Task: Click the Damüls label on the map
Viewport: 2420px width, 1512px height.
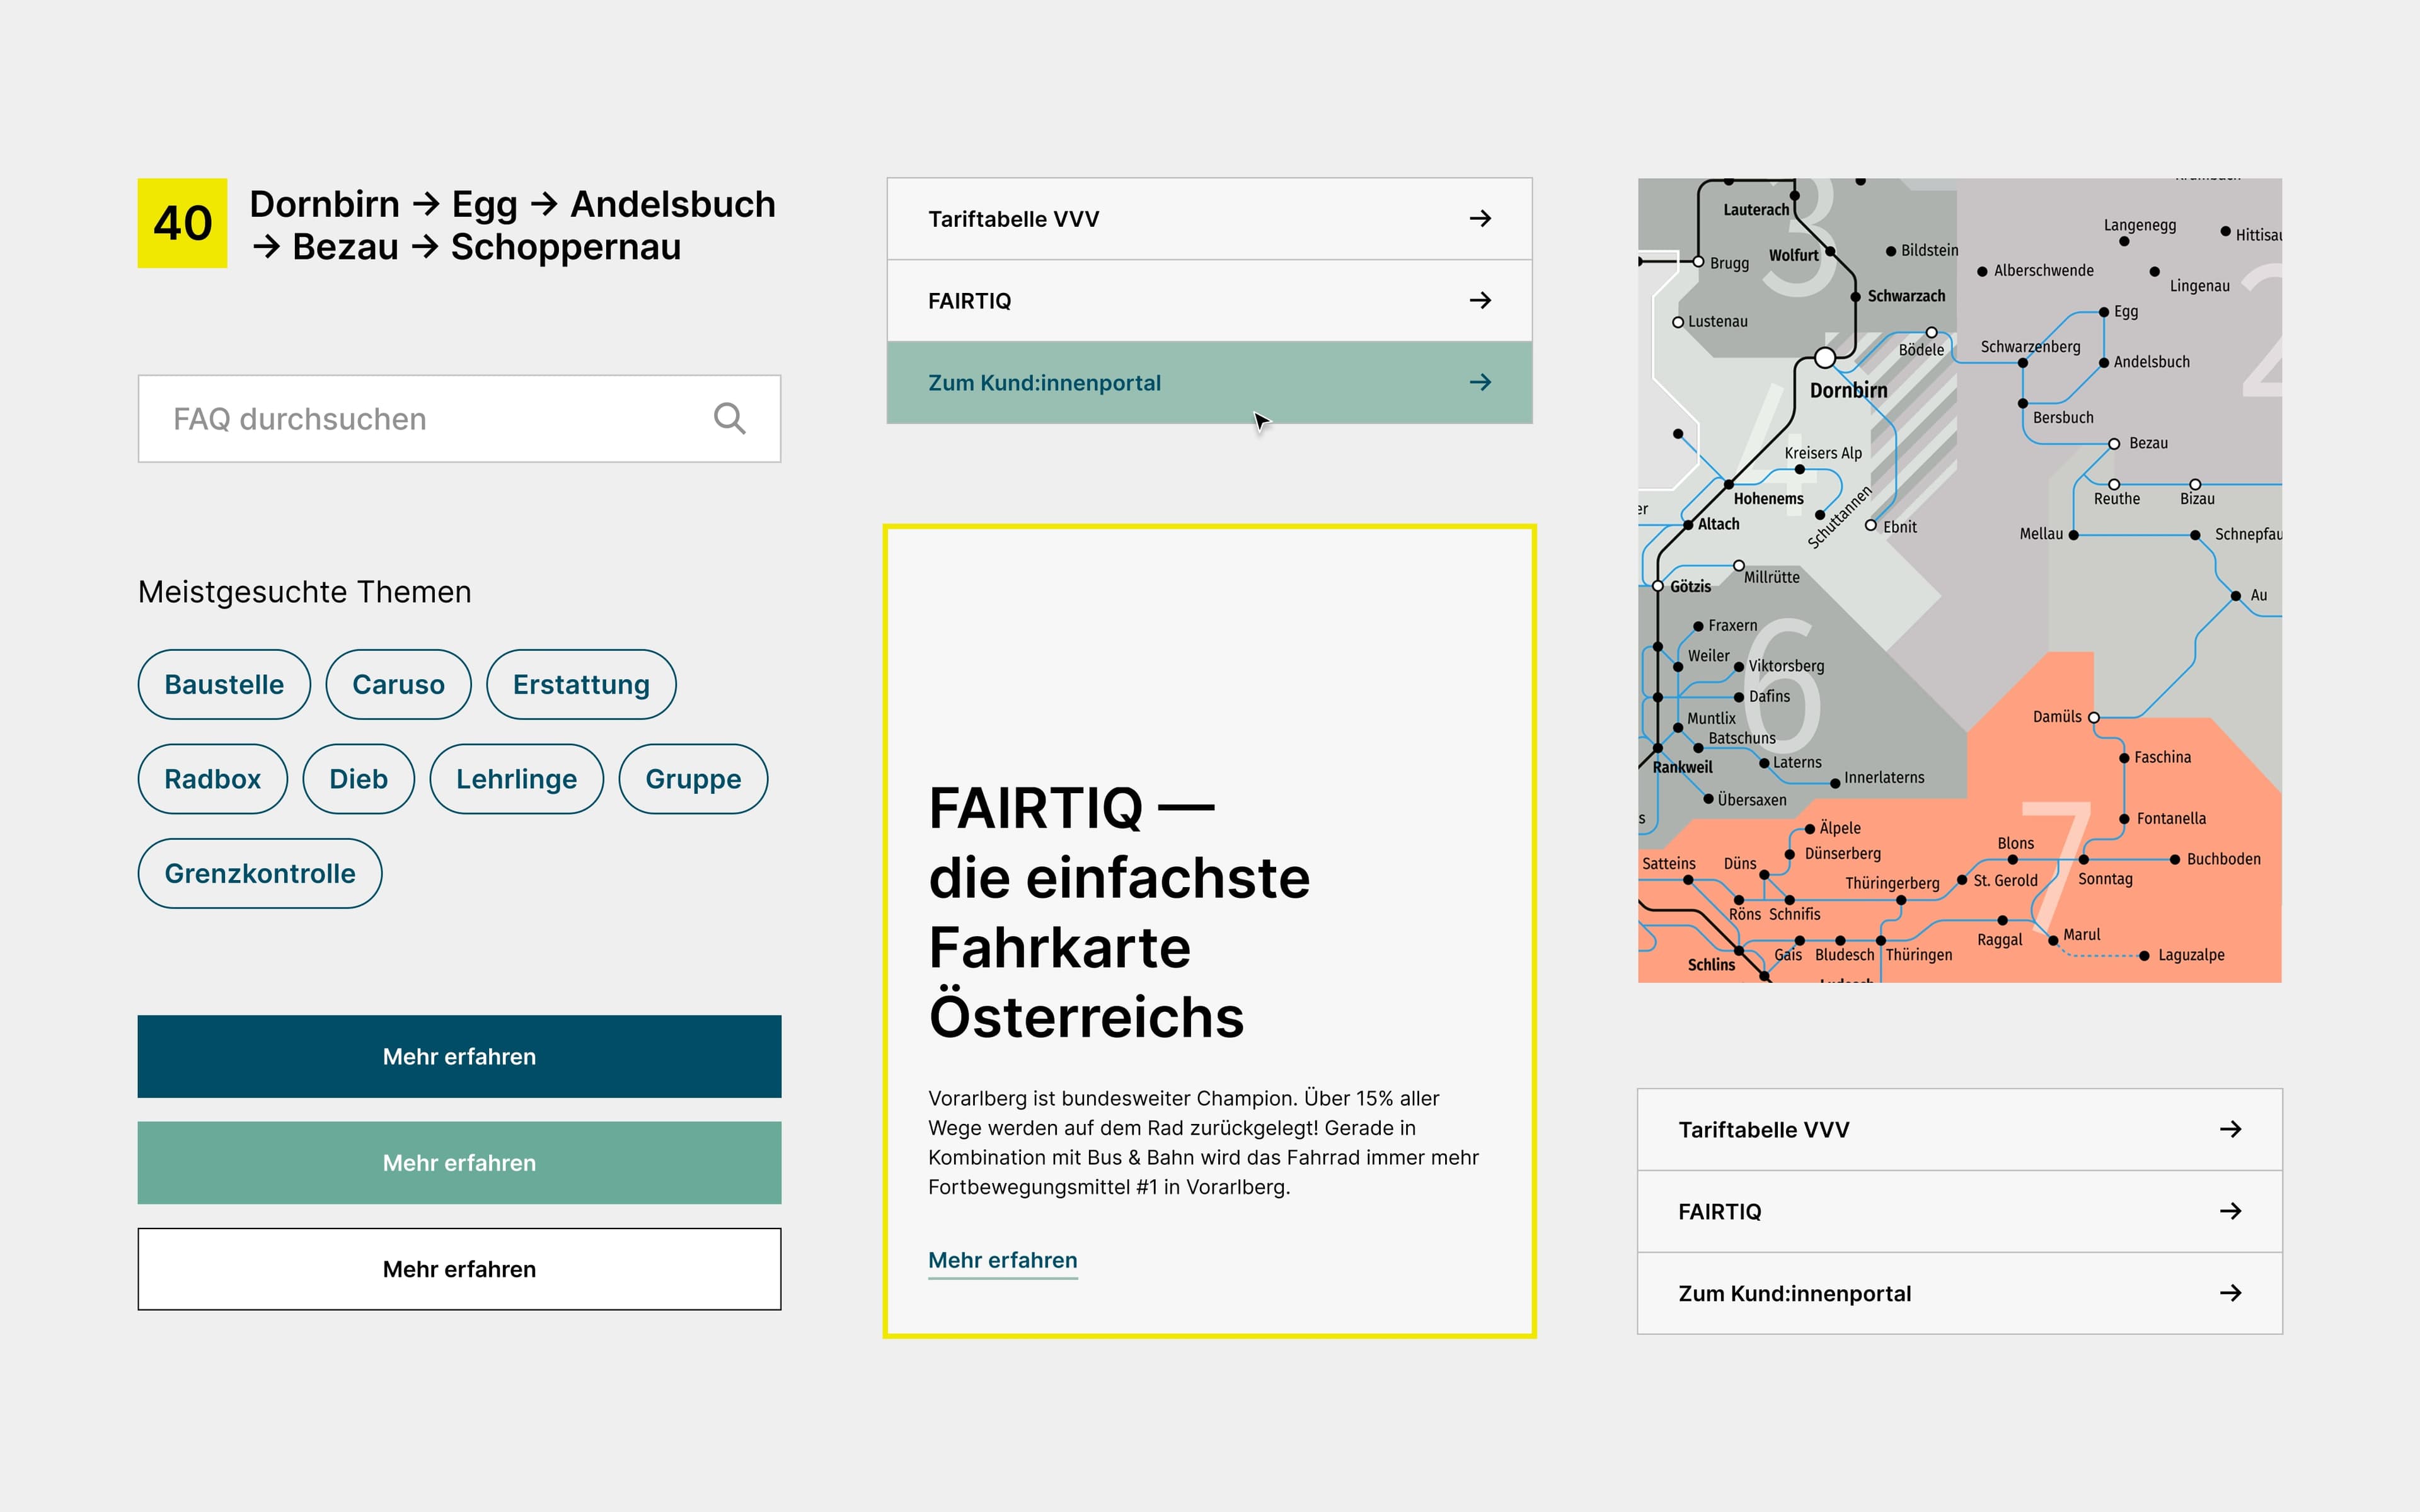Action: coord(2056,716)
